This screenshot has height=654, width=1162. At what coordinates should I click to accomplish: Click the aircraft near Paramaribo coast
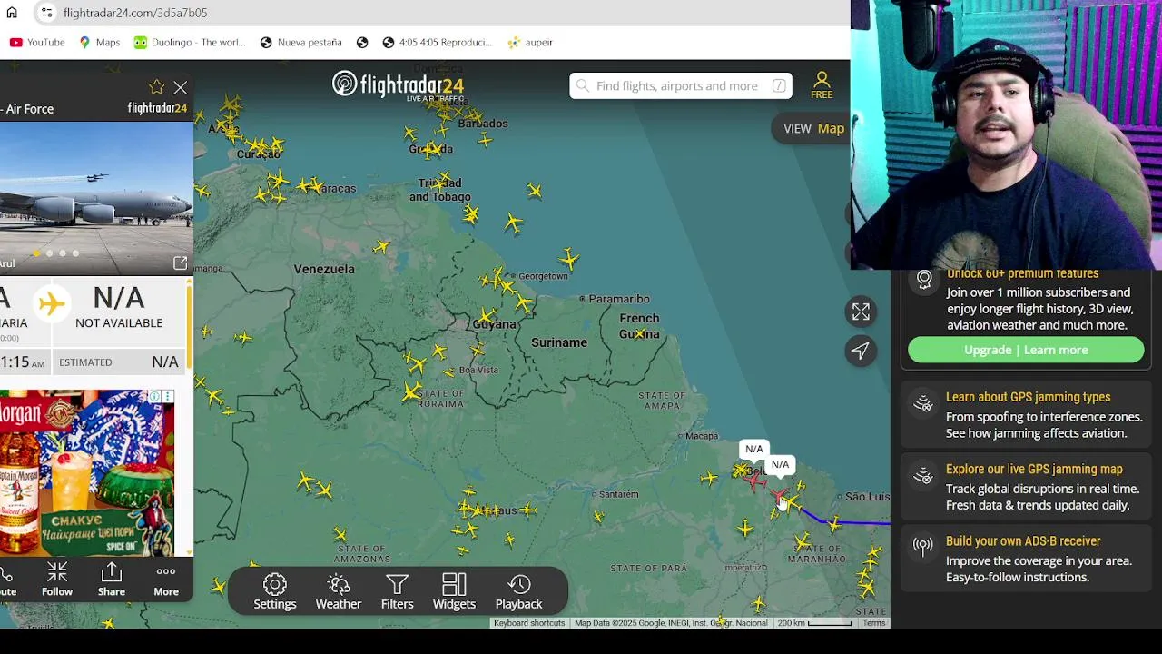tap(569, 259)
